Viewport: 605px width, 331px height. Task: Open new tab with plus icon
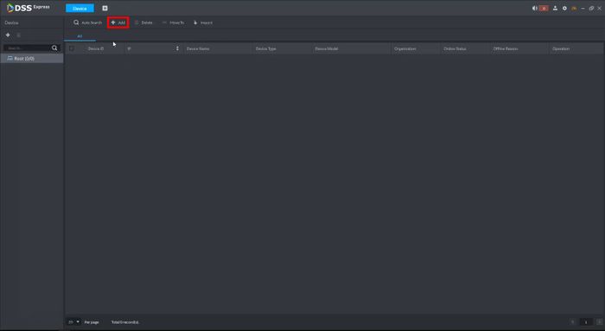tap(105, 8)
